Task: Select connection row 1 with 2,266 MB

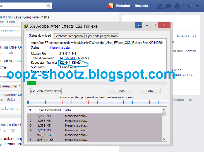Action: 94,116
